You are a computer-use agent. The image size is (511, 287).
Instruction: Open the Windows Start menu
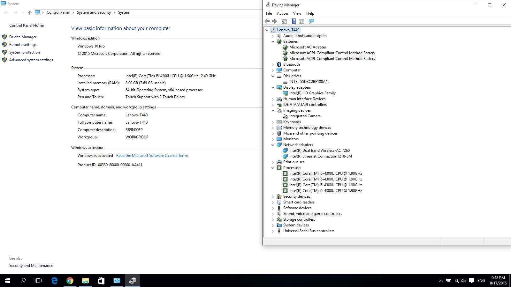tap(8, 281)
